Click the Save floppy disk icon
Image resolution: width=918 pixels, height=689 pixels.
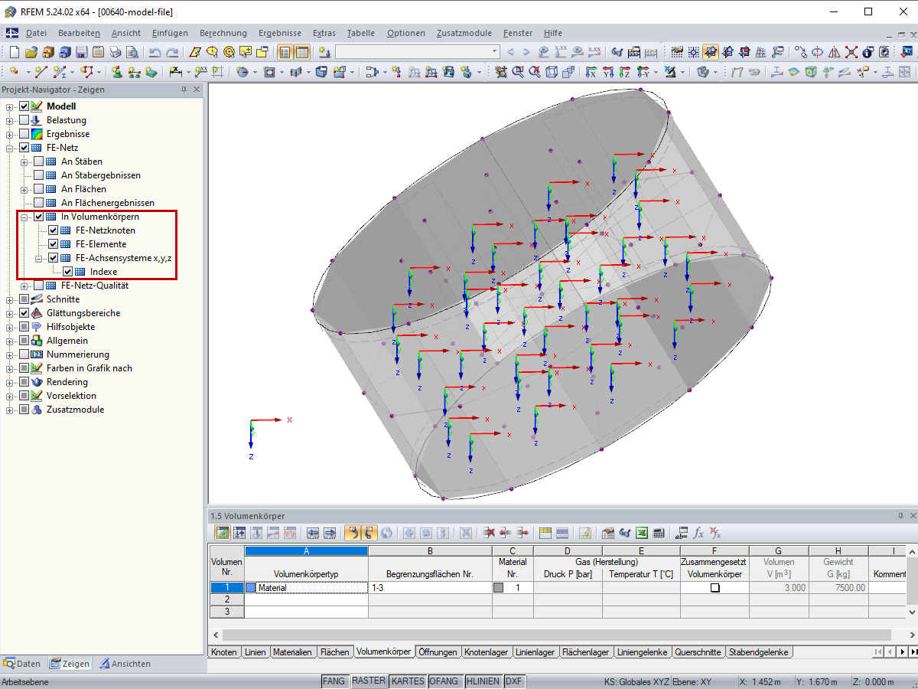coord(82,52)
